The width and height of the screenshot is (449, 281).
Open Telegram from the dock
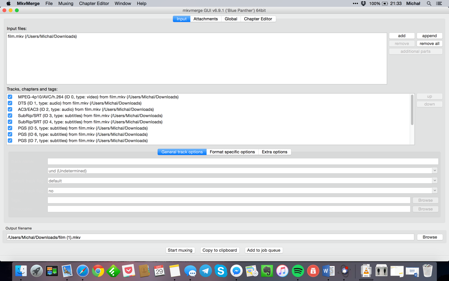tap(205, 271)
